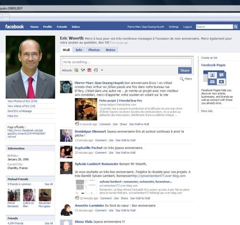
Task: Click Create an Ad link
Action: [x=209, y=58]
